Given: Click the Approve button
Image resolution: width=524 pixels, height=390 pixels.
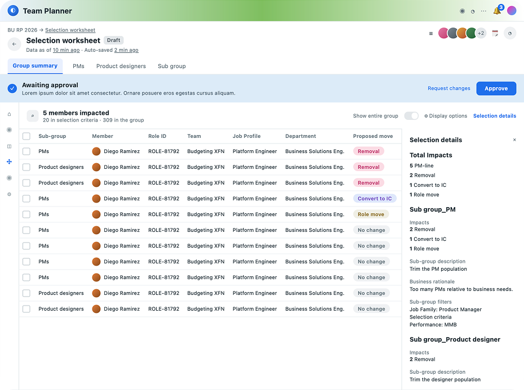Looking at the screenshot, I should [496, 88].
